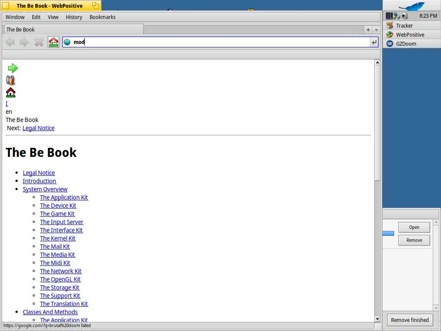Click the volume tray icon

(405, 16)
